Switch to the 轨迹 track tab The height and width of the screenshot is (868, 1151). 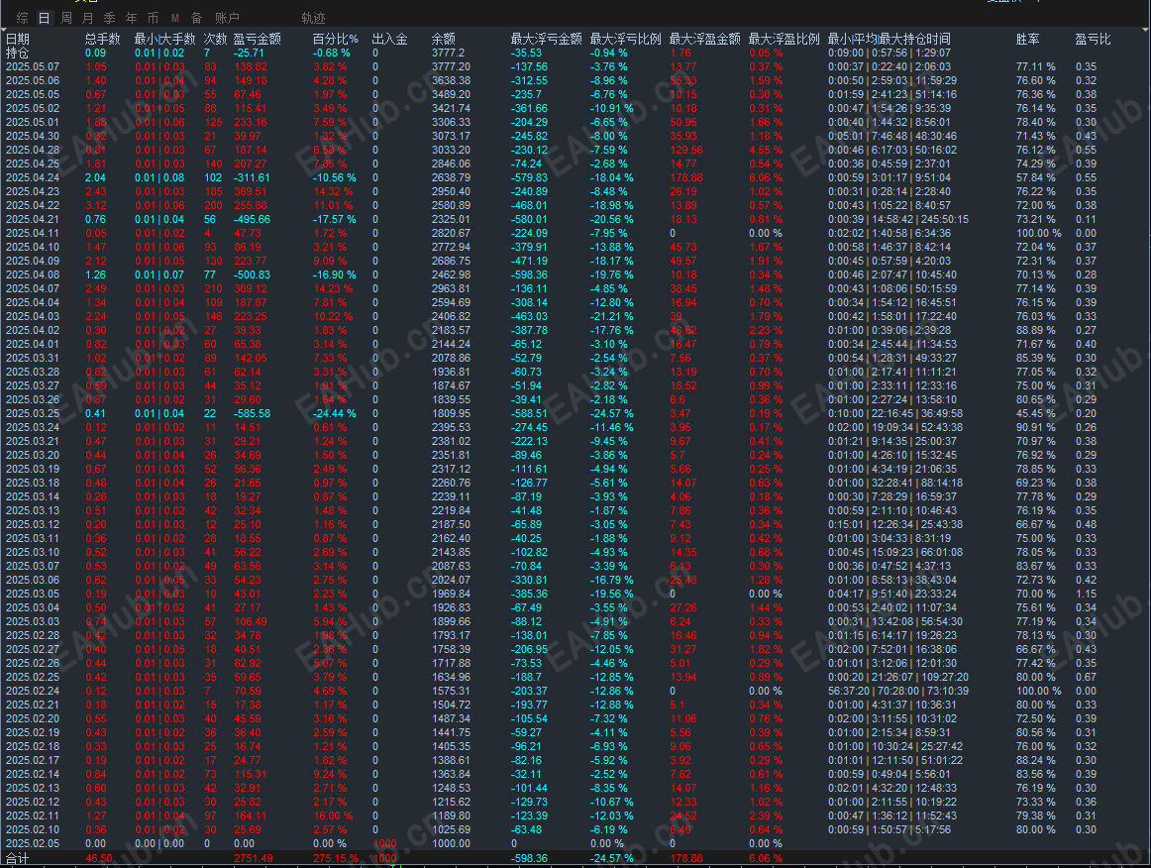[x=313, y=18]
